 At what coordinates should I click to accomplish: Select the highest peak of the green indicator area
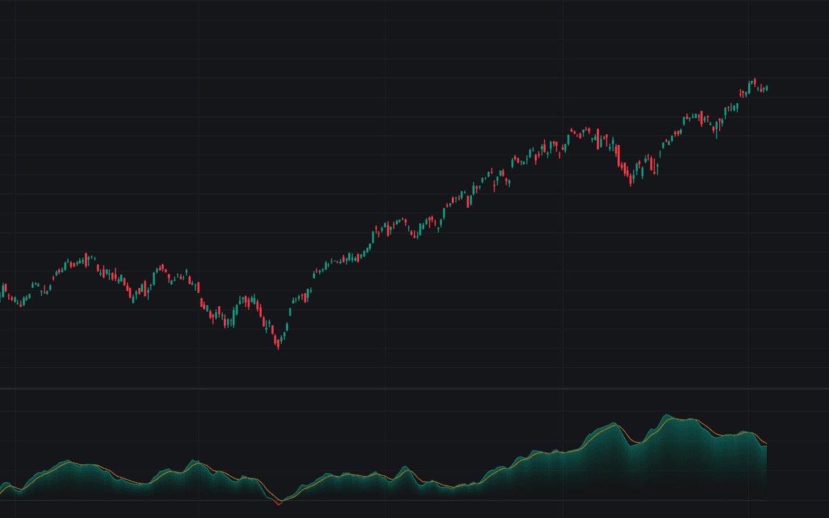point(667,415)
